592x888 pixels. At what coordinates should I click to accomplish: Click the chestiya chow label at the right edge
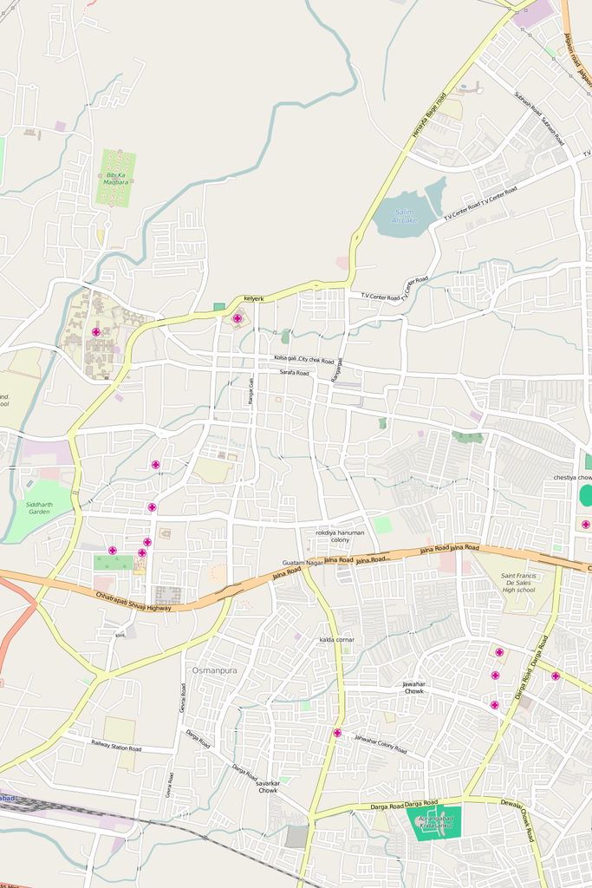coord(572,478)
